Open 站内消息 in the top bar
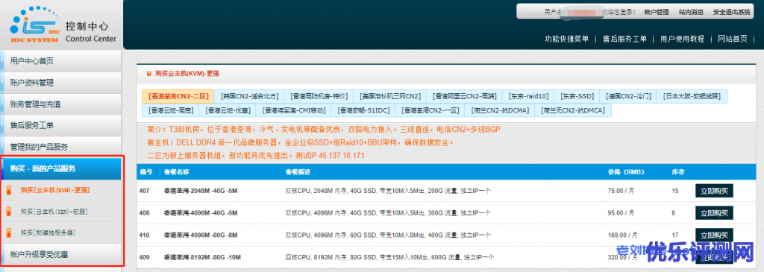Screen dimensions: 764x272 click(691, 12)
